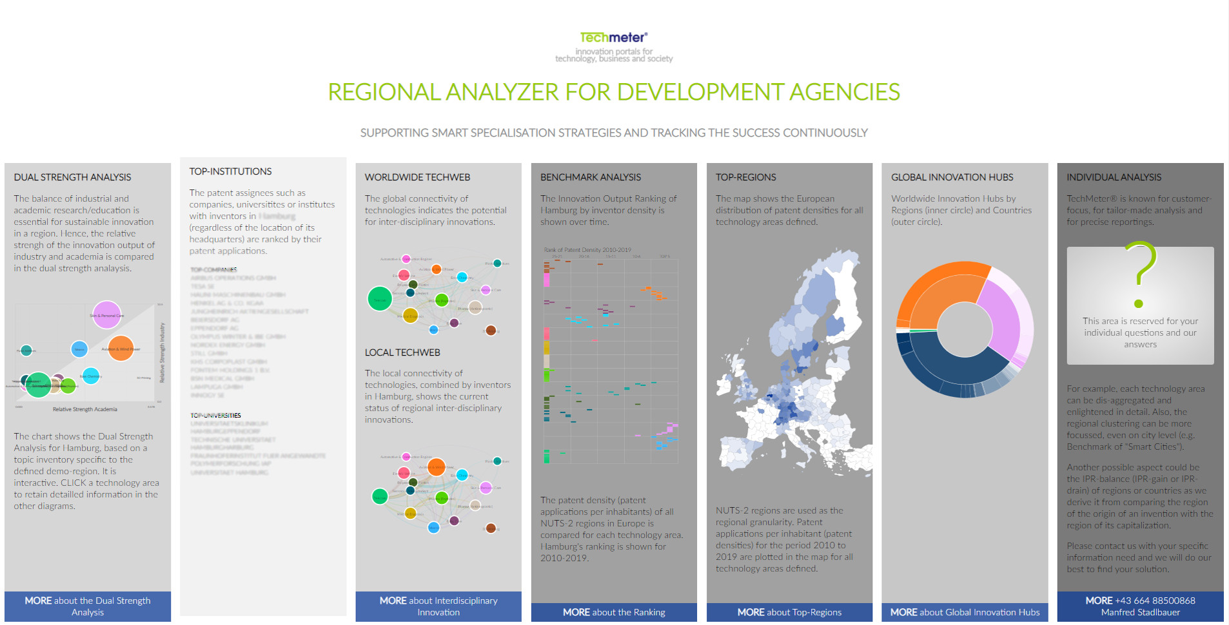Click the orange Aviation & Wind Power node in Worldwide Techweb
The width and height of the screenshot is (1229, 625).
tap(437, 269)
